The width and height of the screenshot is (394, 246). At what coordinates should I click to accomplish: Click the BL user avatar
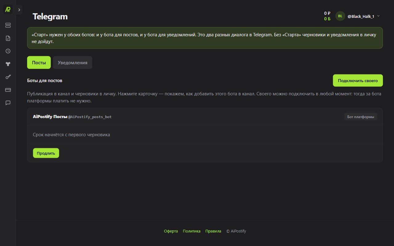coord(340,16)
